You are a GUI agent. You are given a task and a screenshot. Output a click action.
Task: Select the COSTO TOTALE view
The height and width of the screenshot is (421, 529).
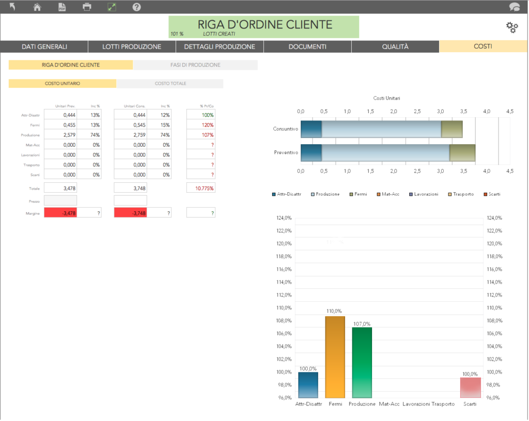(170, 84)
